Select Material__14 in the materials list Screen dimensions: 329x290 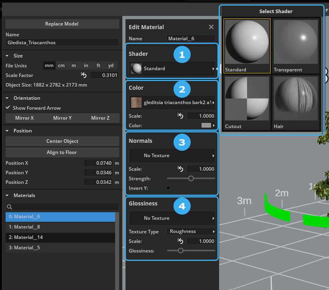click(x=60, y=237)
